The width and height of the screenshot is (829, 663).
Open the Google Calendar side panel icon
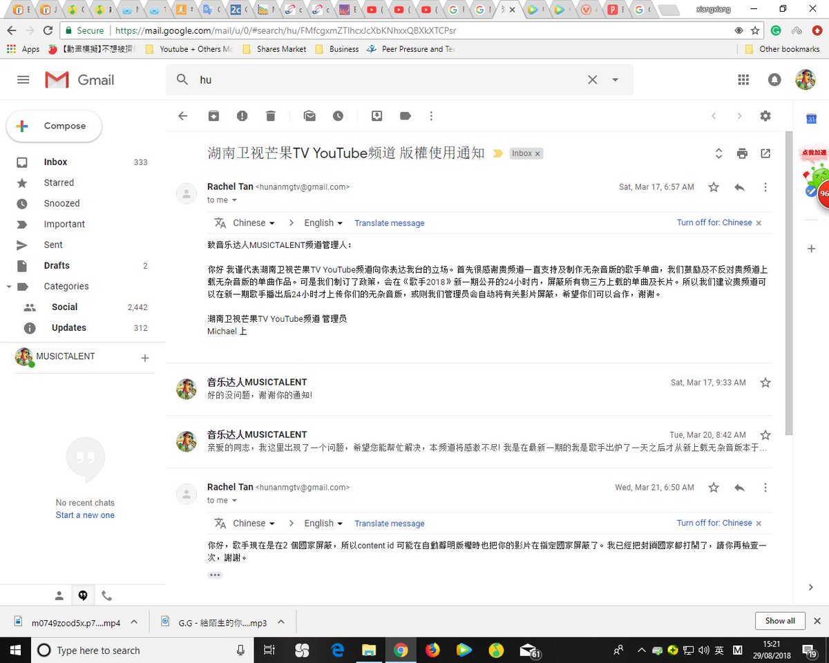point(812,119)
